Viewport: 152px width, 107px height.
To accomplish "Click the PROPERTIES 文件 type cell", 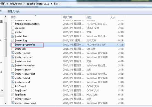I will (97, 45).
